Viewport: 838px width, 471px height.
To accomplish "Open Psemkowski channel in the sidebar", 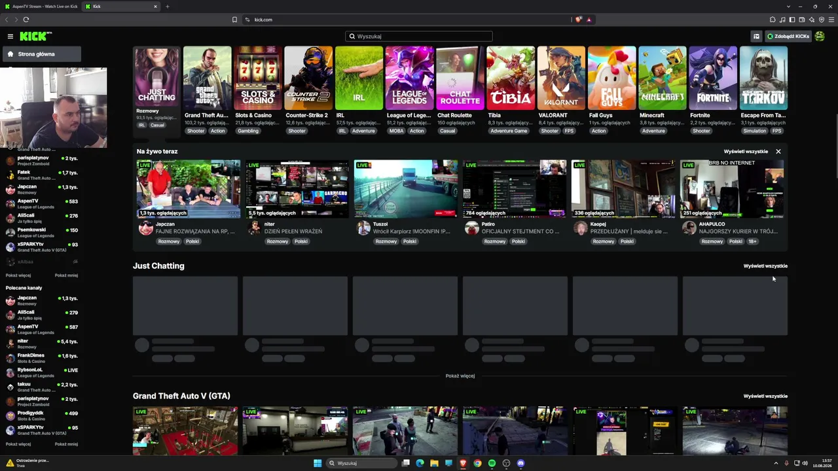I will (42, 232).
